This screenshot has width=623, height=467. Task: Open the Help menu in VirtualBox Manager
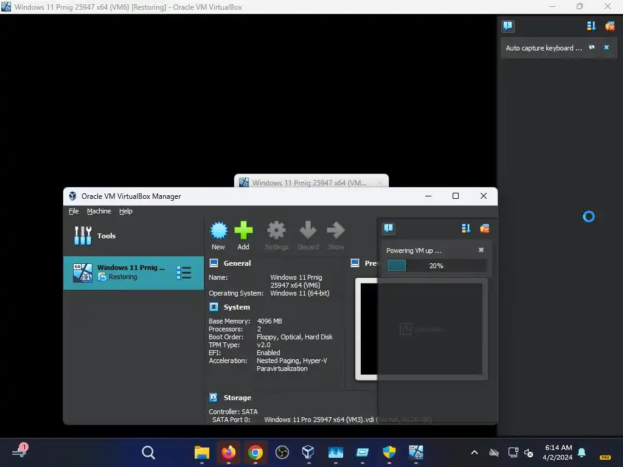pyautogui.click(x=125, y=211)
